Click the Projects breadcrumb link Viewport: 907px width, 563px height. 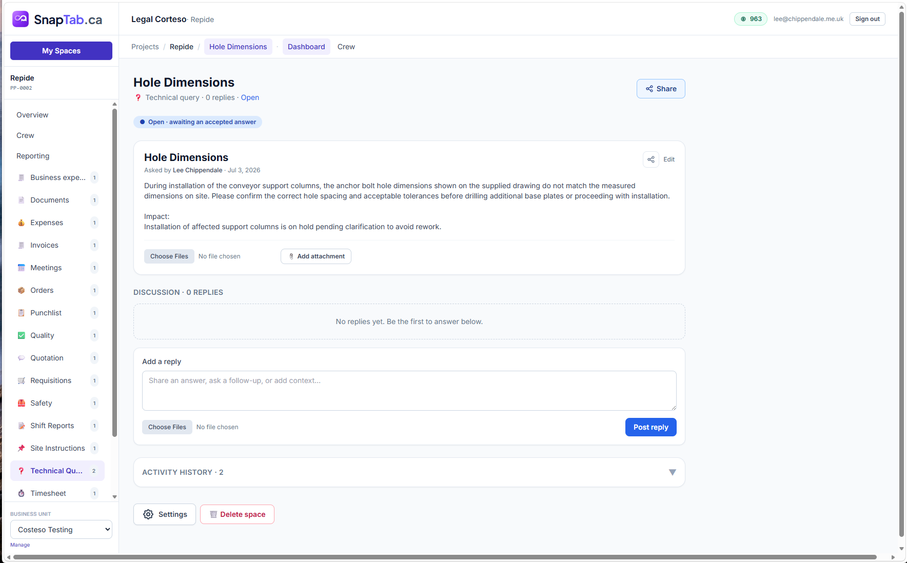click(145, 47)
